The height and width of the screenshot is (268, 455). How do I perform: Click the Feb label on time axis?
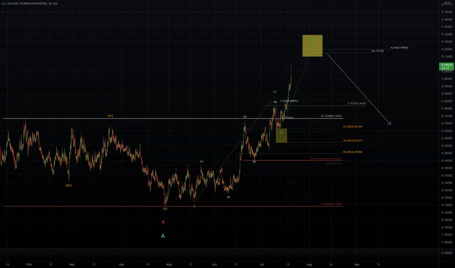[29, 265]
